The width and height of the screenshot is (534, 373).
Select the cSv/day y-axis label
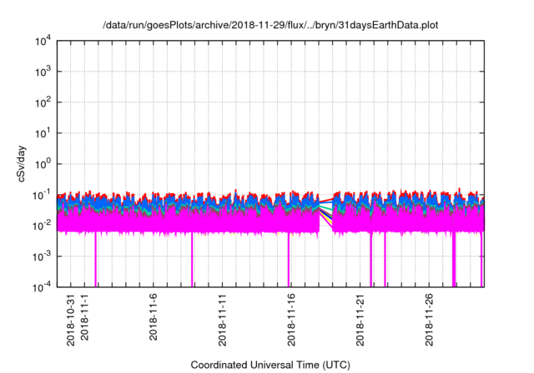point(21,164)
